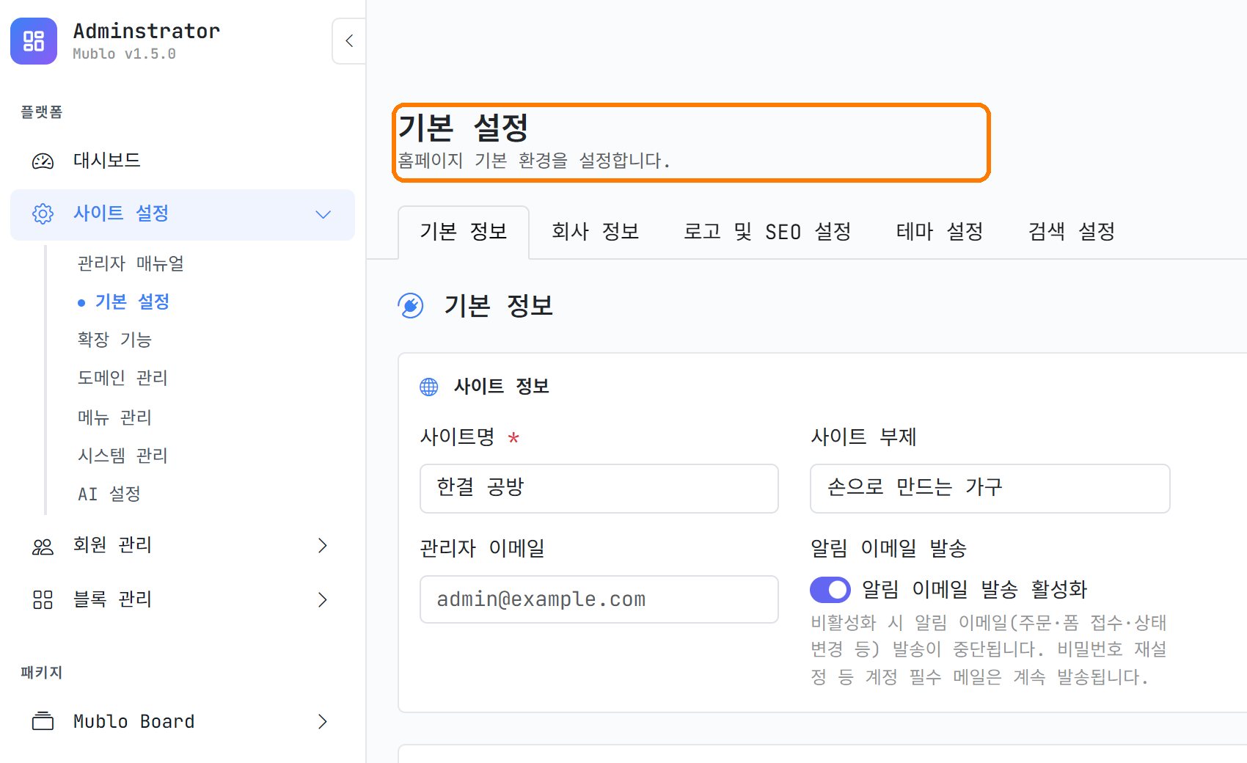Viewport: 1247px width, 763px height.
Task: Open the 검색 설정 tab
Action: pos(1072,232)
